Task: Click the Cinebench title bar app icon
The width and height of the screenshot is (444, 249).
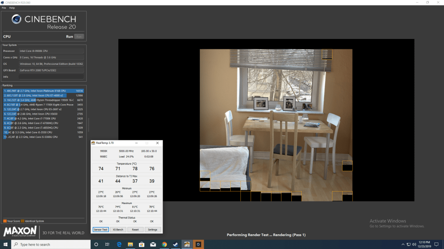Action: coord(3,3)
